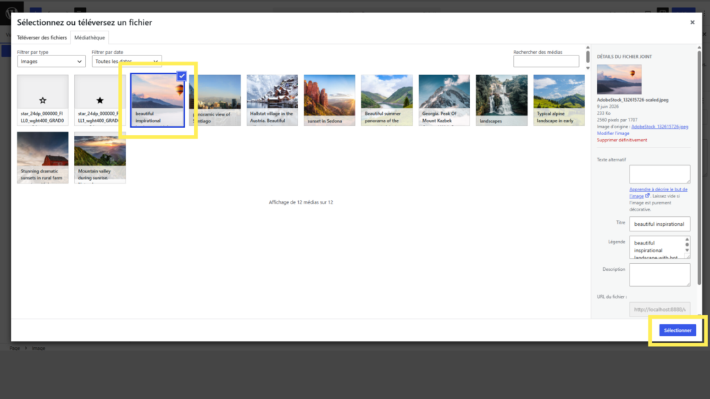
Task: Select the outlined star icon thumbnail
Action: 42,100
